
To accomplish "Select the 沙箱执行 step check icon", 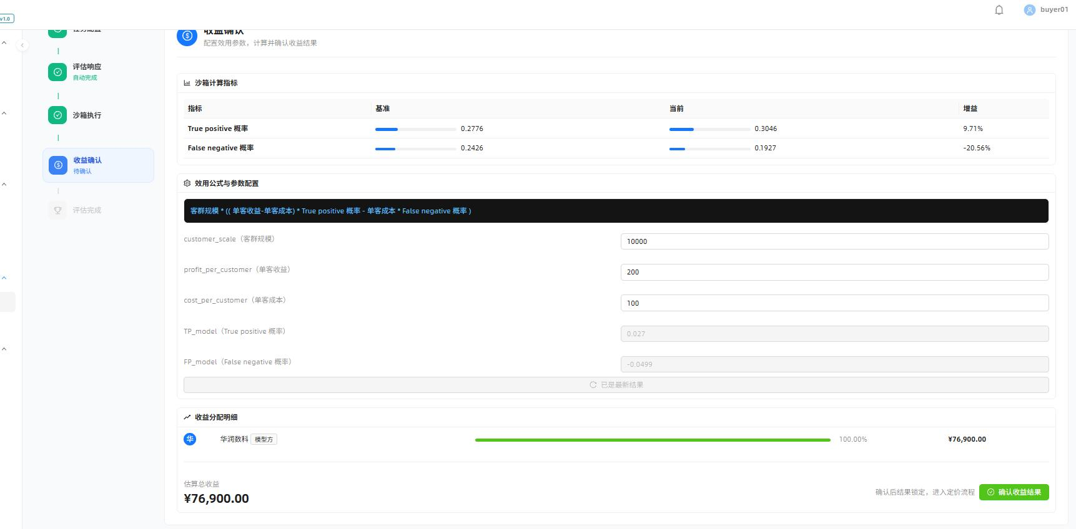I will (57, 115).
